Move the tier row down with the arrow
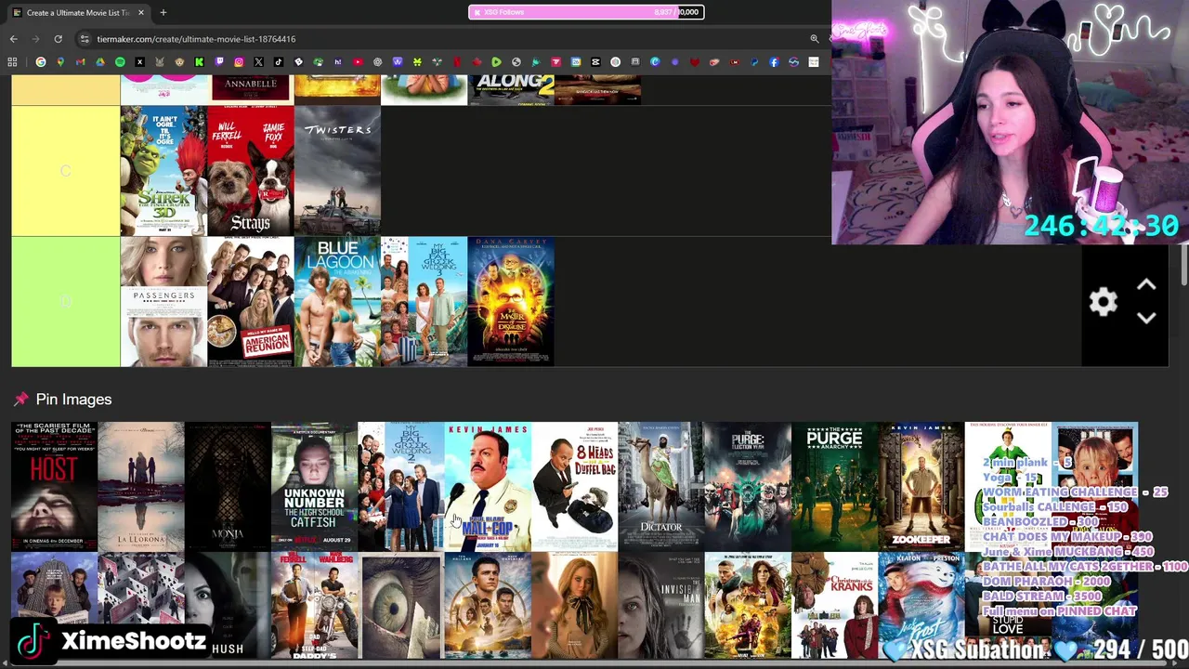Screen dimensions: 1189x669 click(x=1146, y=318)
